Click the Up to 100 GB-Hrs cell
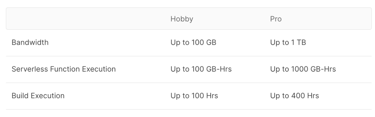Screen dimensions: 375x117 (201, 69)
